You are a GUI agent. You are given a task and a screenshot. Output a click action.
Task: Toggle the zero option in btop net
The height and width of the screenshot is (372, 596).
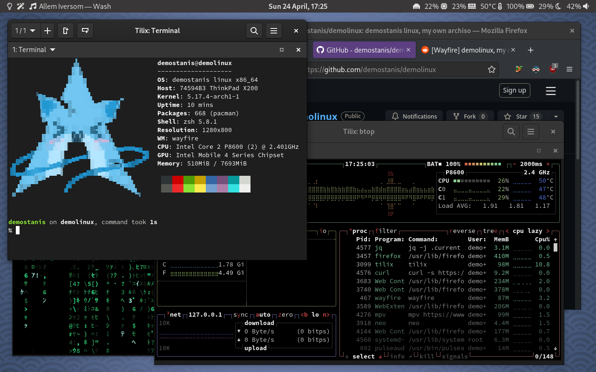pyautogui.click(x=285, y=315)
